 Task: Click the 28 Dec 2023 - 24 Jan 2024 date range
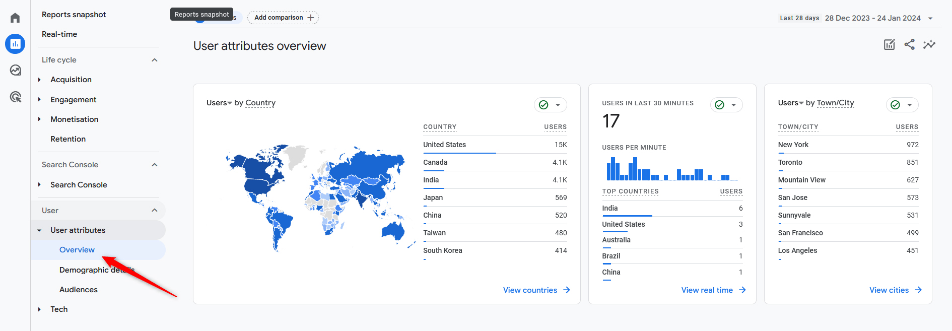[872, 18]
